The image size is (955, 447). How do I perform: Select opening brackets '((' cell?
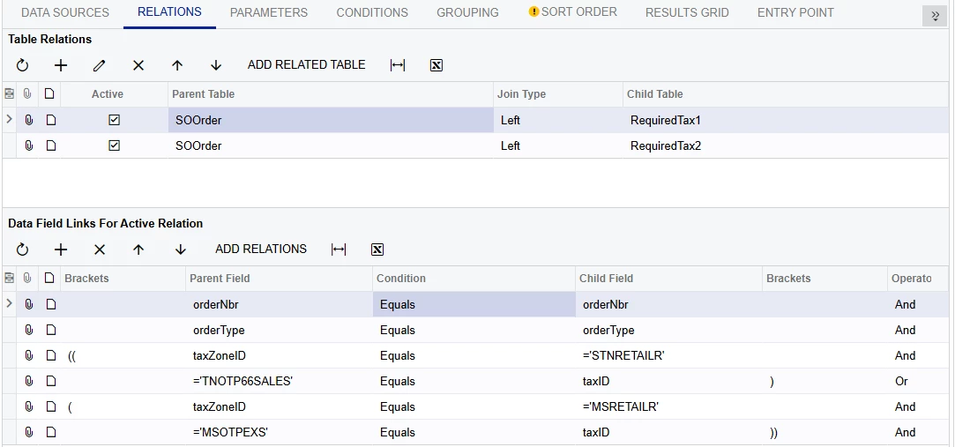(x=123, y=355)
